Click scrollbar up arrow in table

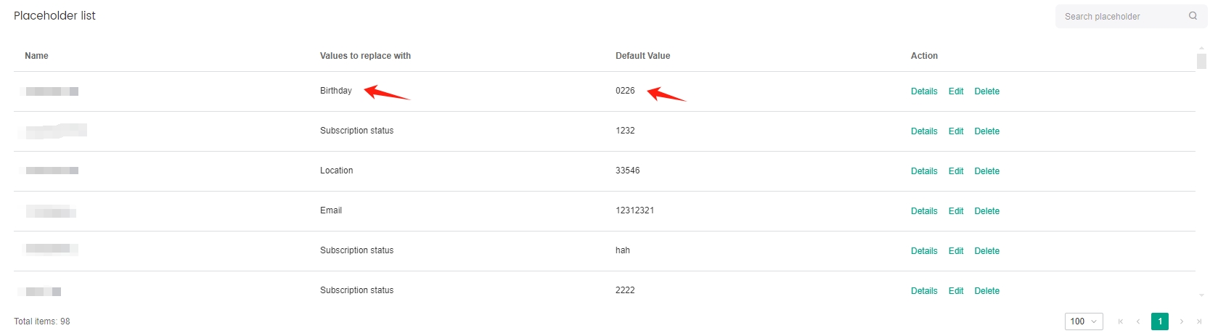1201,48
